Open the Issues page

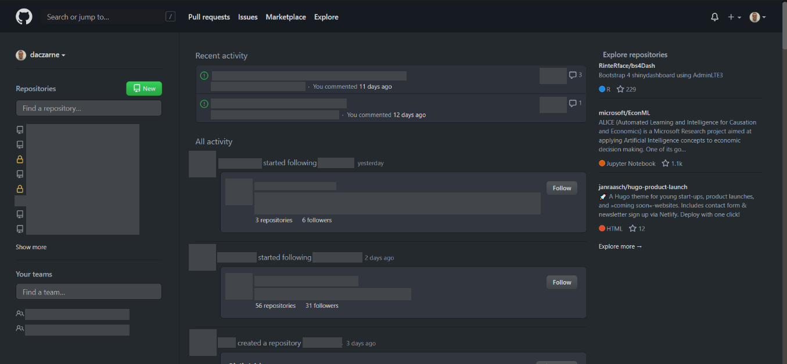(x=247, y=17)
